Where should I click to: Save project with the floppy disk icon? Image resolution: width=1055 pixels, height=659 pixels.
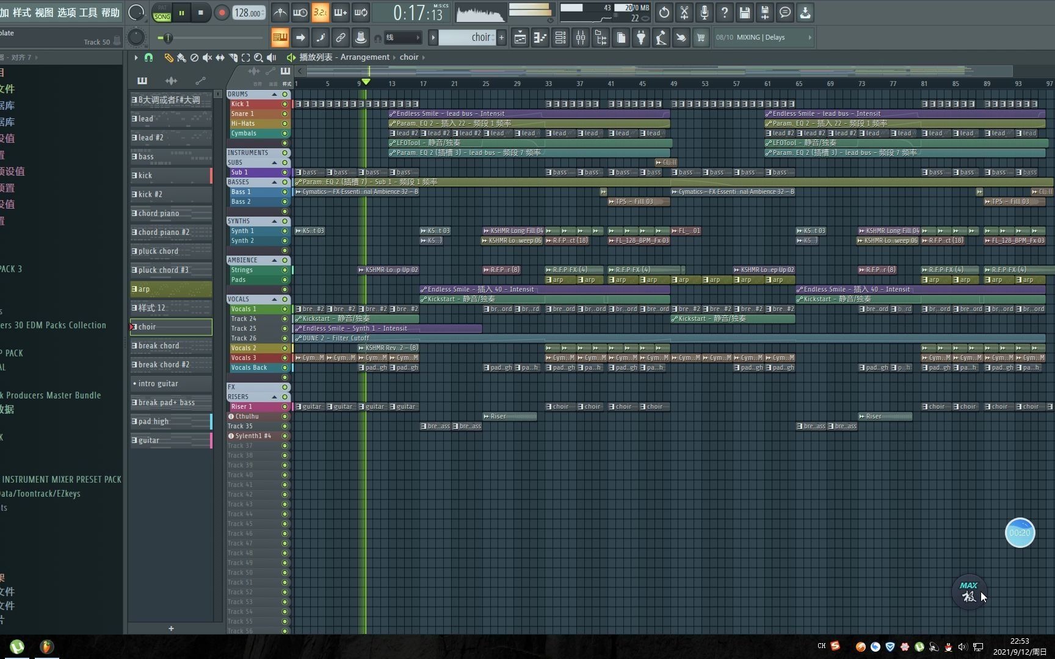(x=744, y=12)
